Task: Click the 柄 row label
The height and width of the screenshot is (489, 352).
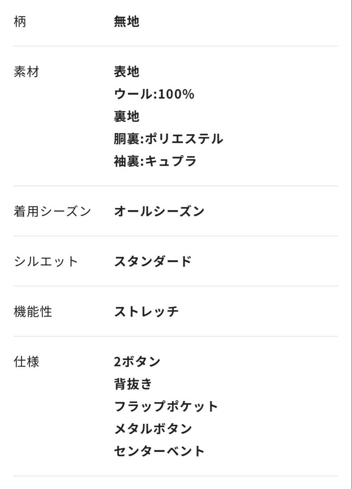Action: coord(20,22)
